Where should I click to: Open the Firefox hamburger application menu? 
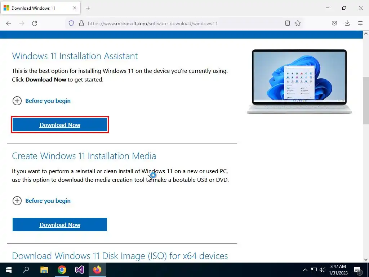[360, 23]
